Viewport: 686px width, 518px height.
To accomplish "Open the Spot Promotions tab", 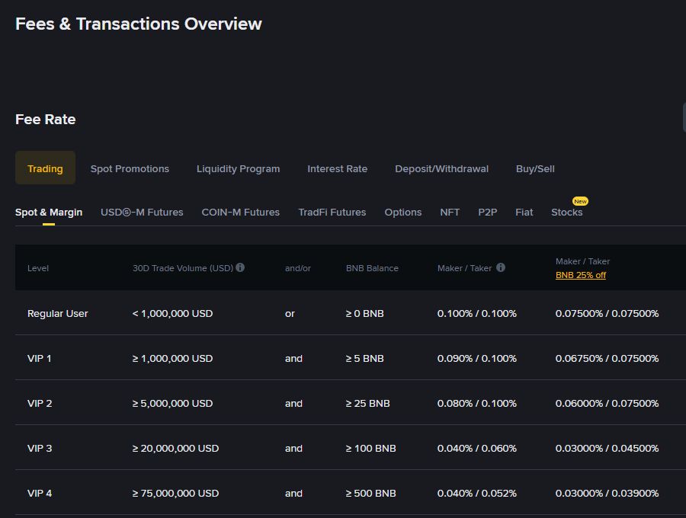I will 130,169.
